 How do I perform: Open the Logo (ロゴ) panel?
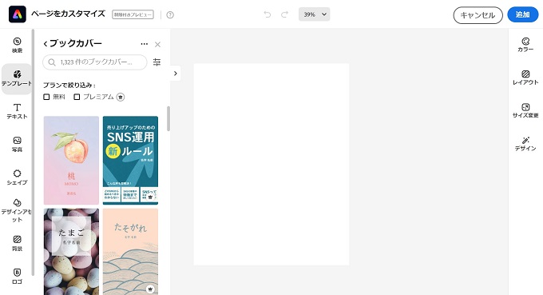coord(17,277)
